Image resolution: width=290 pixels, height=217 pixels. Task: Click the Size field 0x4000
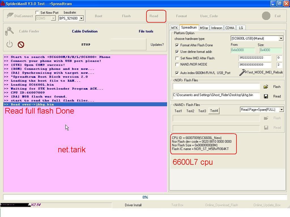(271, 50)
